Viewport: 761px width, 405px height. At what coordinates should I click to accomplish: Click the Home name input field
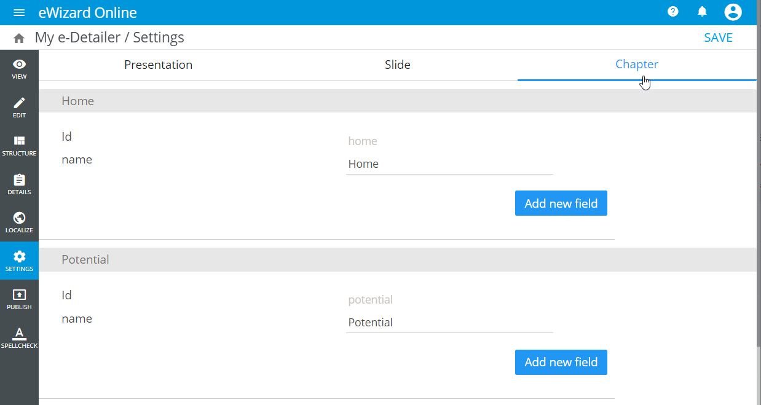pyautogui.click(x=449, y=164)
